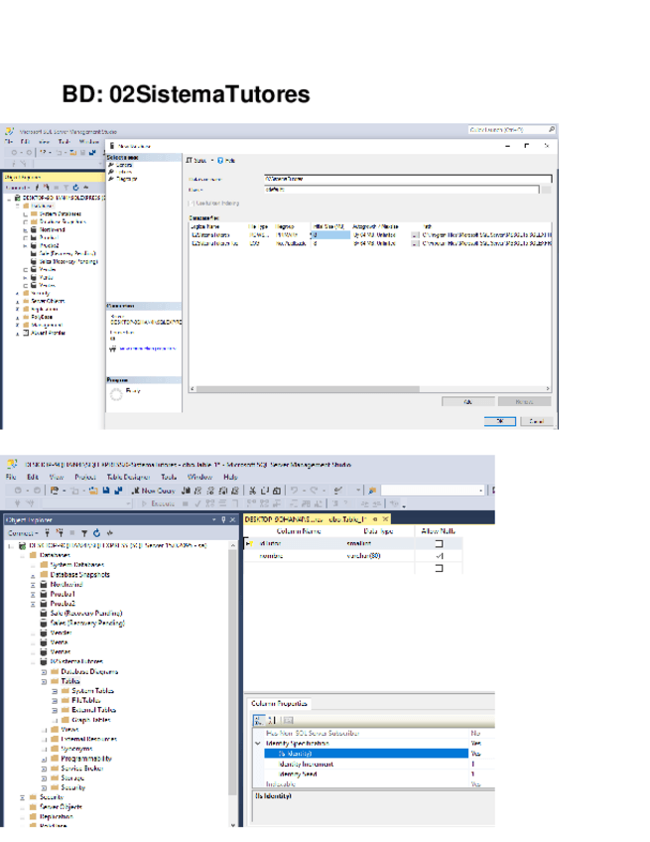The height and width of the screenshot is (842, 650).
Task: Click the Prueba1 database icon
Action: point(44,595)
